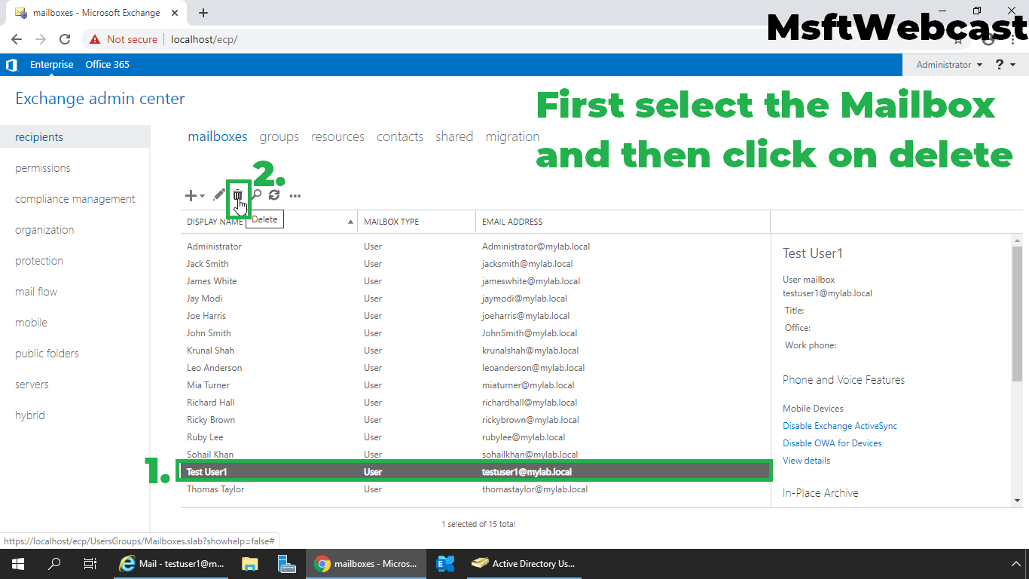Go to protection section

(39, 261)
